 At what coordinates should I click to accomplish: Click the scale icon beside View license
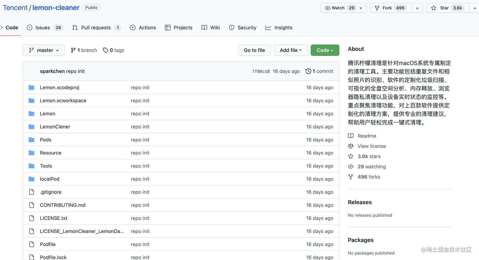(x=351, y=146)
